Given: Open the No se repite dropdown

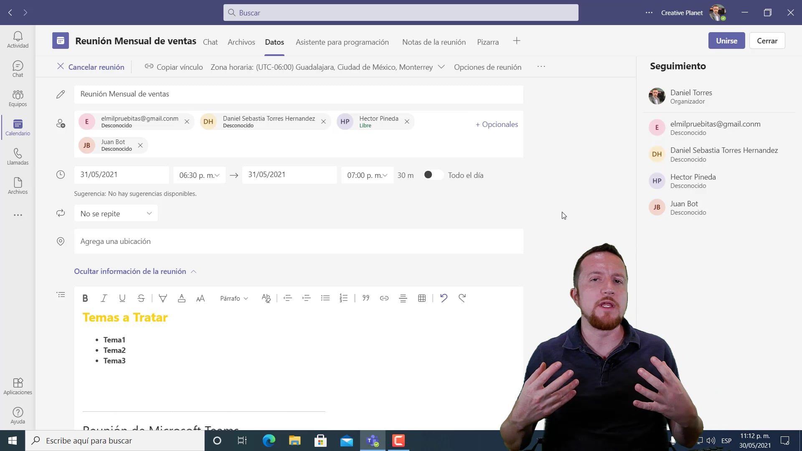Looking at the screenshot, I should (x=116, y=213).
